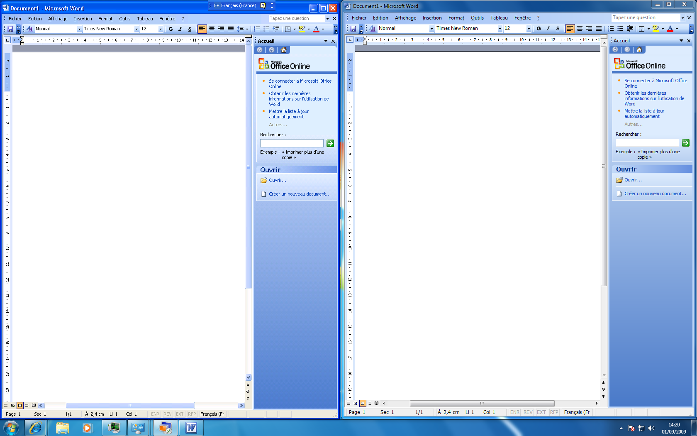Viewport: 697px width, 436px height.
Task: Click 'Créer un nouveau document…' in right pane
Action: [655, 194]
